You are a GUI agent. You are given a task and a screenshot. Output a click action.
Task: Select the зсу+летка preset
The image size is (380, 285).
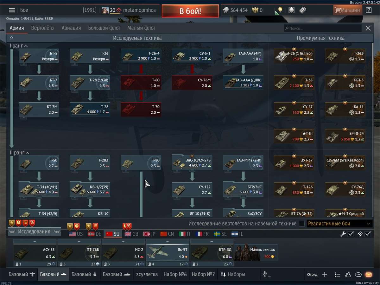pyautogui.click(x=147, y=274)
